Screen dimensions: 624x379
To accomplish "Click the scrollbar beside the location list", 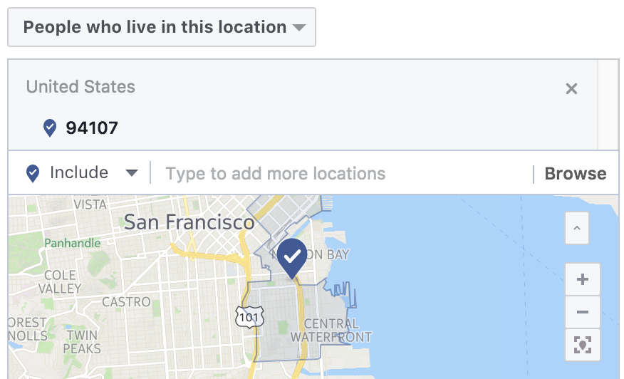I will coord(608,105).
